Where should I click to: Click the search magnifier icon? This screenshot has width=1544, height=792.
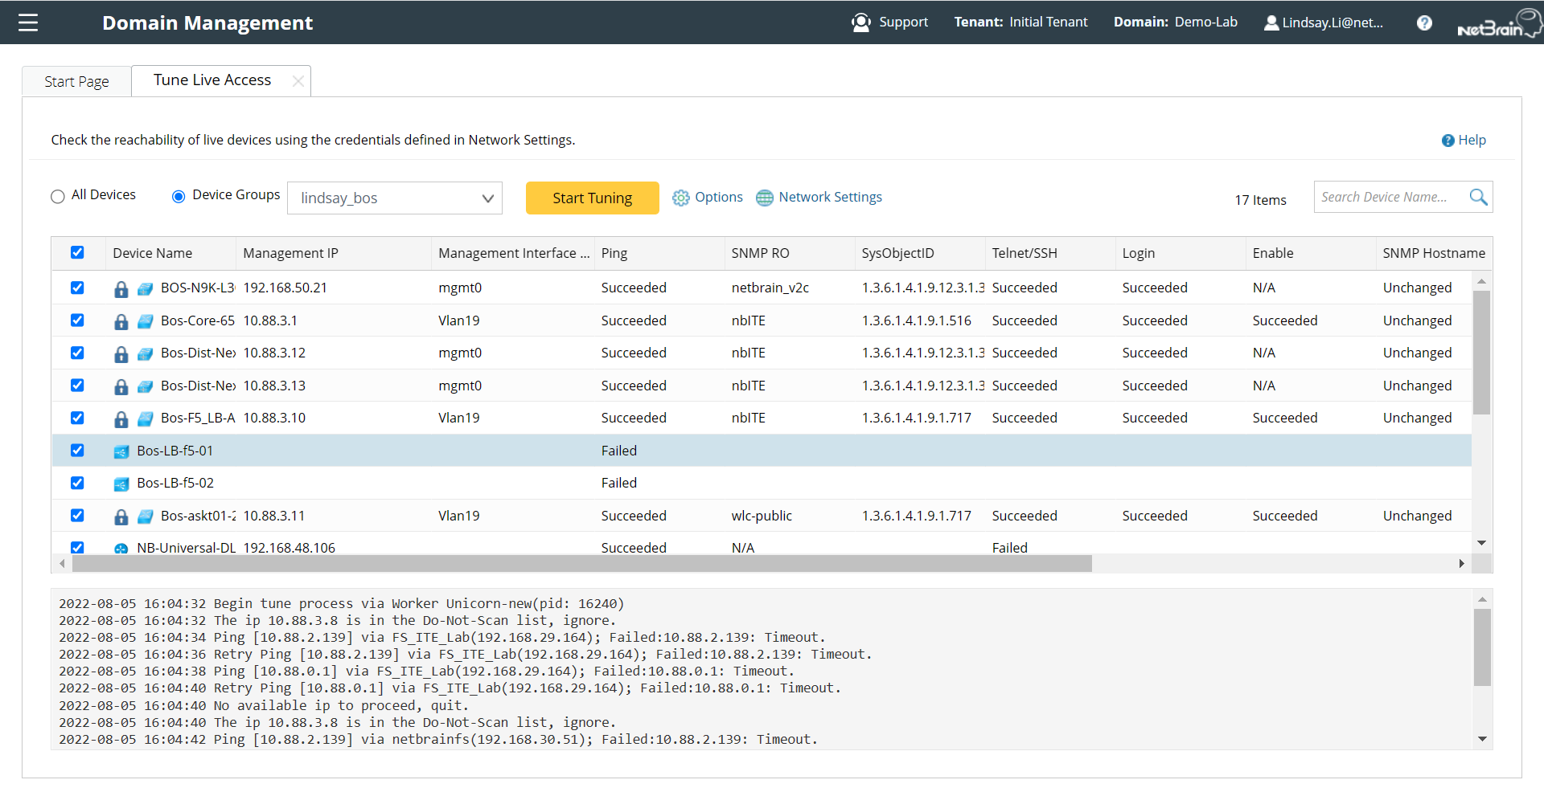(1479, 197)
